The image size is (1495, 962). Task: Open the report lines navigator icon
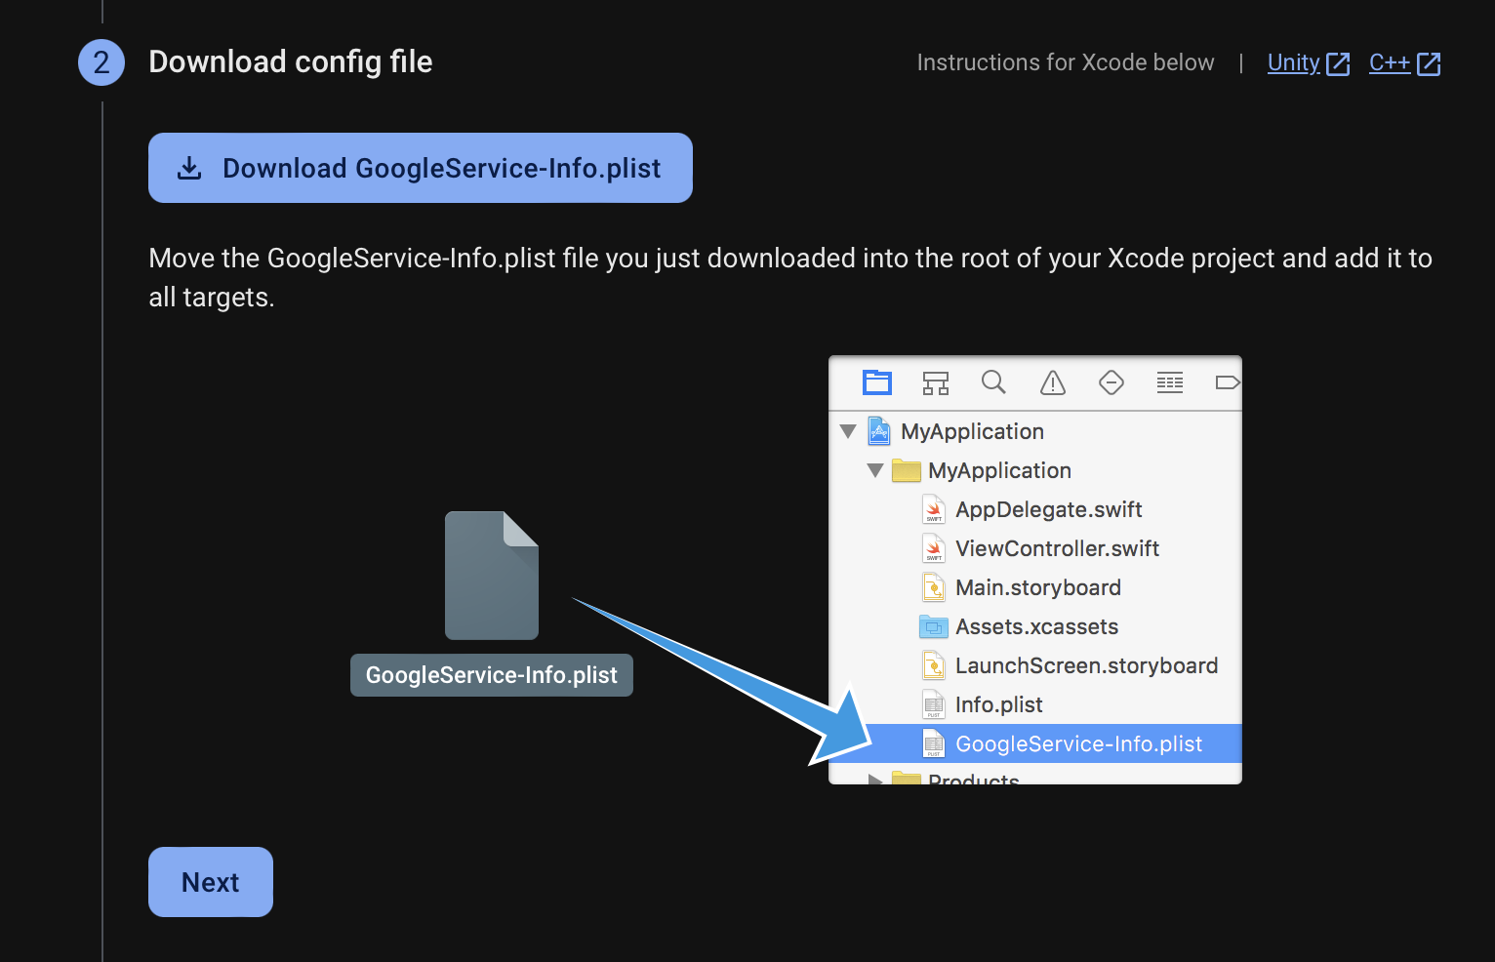(1169, 382)
